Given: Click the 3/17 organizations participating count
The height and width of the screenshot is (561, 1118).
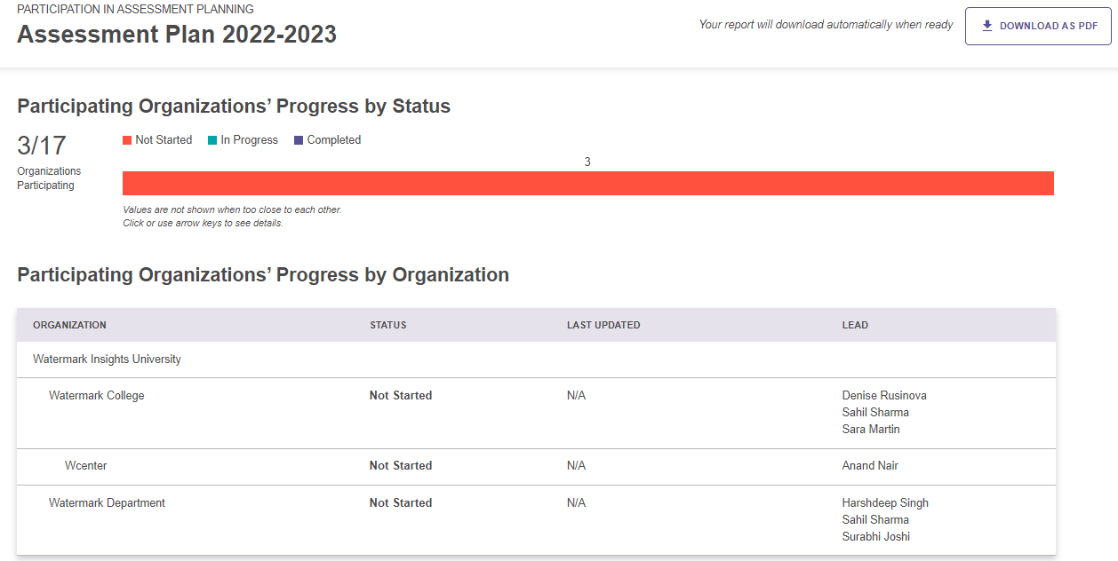Looking at the screenshot, I should click(x=42, y=146).
